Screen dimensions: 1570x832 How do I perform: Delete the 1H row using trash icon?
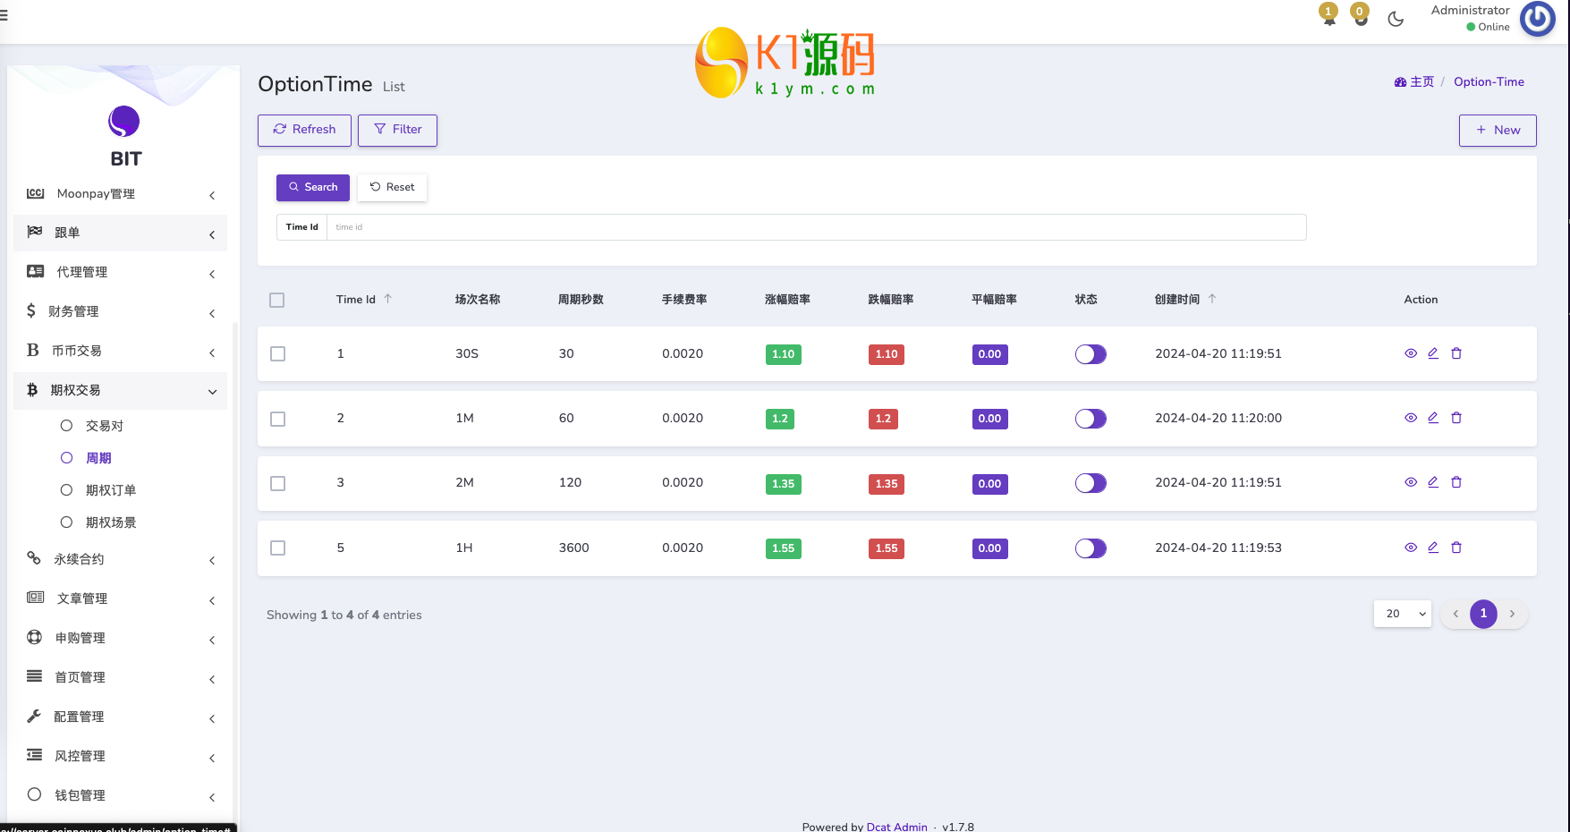pos(1456,548)
